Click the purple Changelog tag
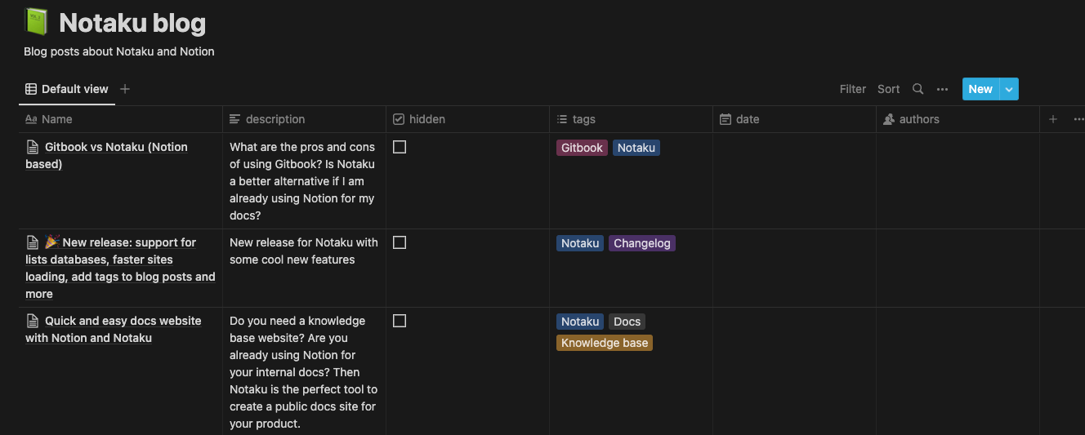1085x435 pixels. tap(642, 243)
